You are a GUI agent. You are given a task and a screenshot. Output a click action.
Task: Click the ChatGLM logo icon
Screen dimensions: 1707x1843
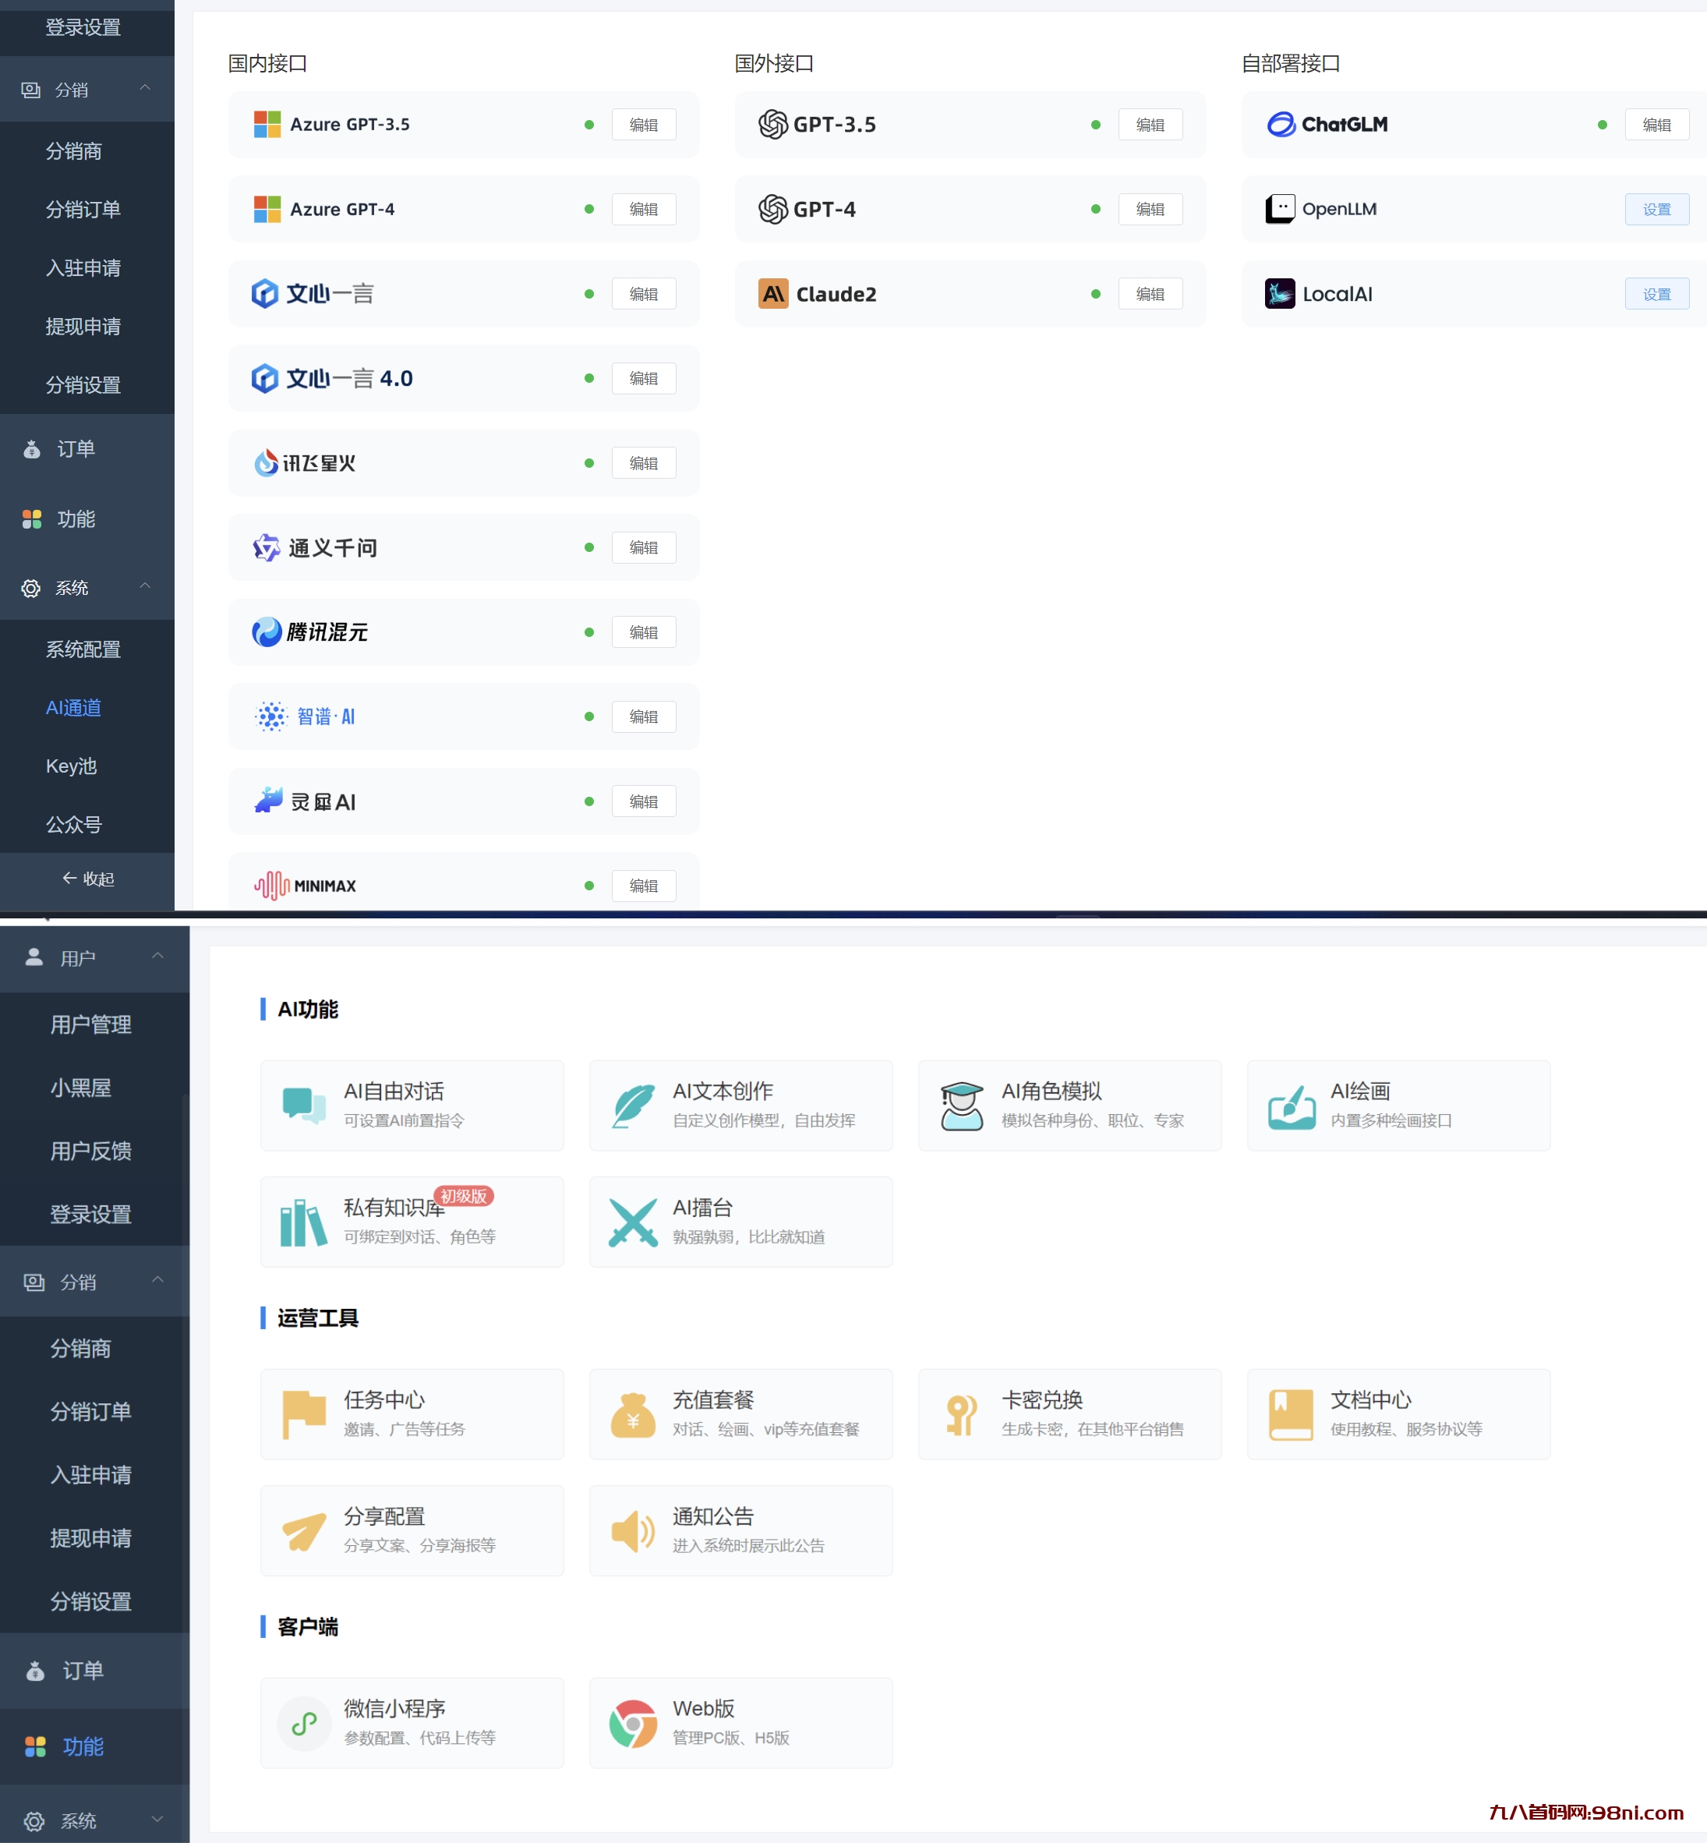point(1281,125)
